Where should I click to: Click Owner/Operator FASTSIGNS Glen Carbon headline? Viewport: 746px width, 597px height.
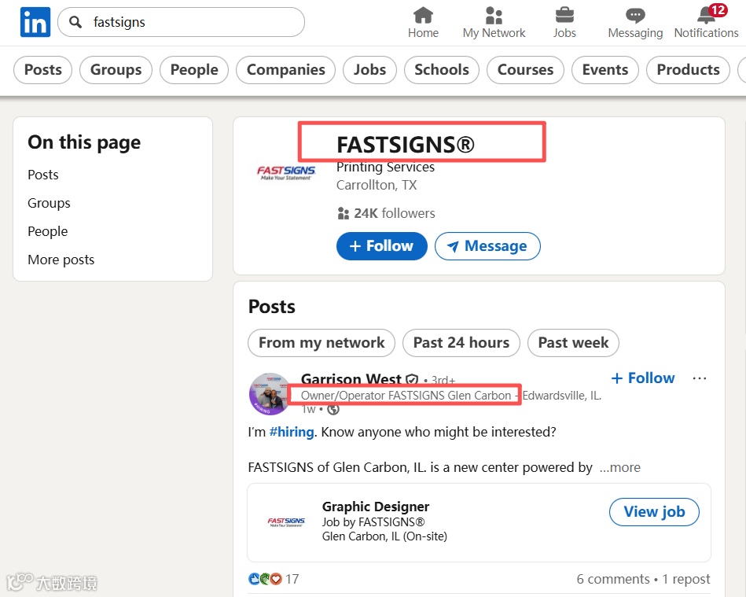pyautogui.click(x=406, y=396)
